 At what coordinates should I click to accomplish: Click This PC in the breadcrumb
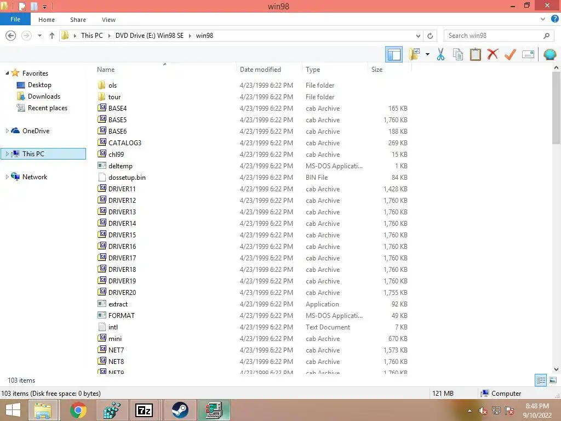pyautogui.click(x=91, y=36)
